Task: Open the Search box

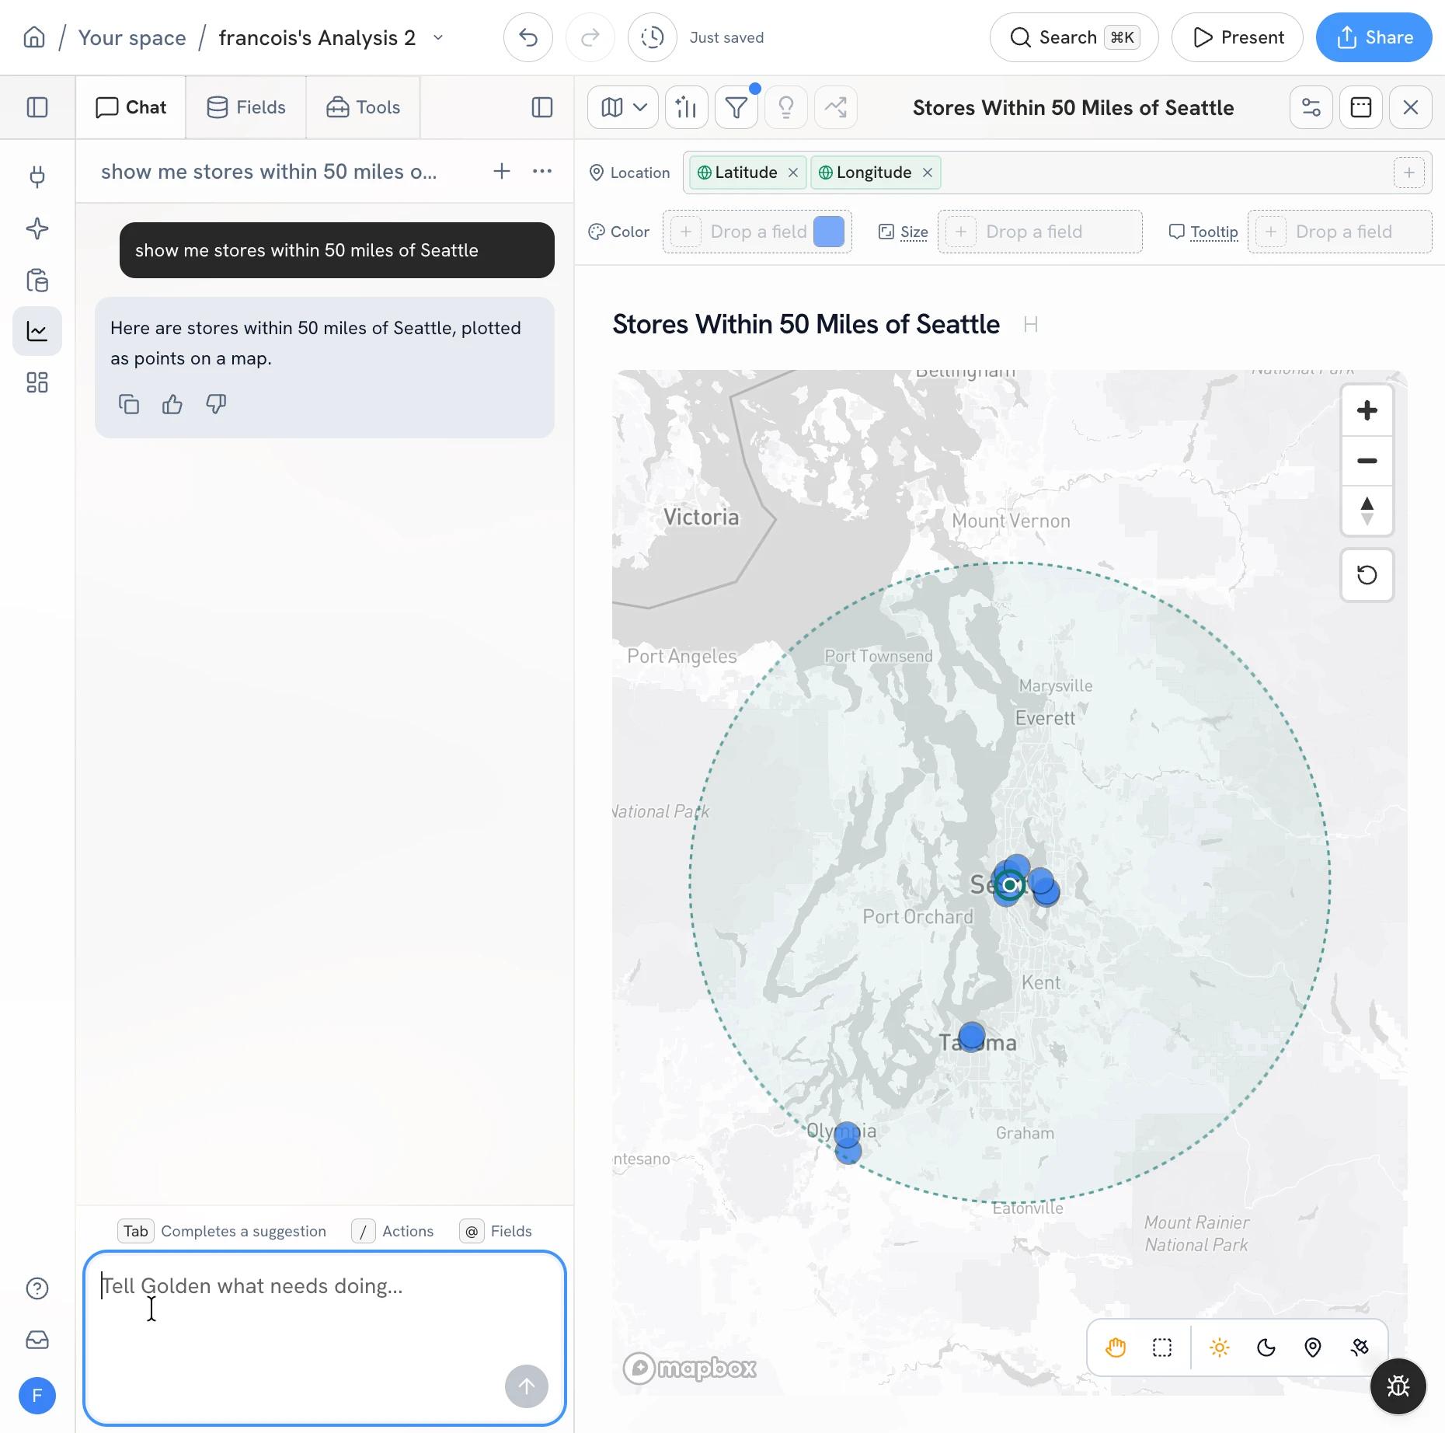Action: click(1074, 37)
